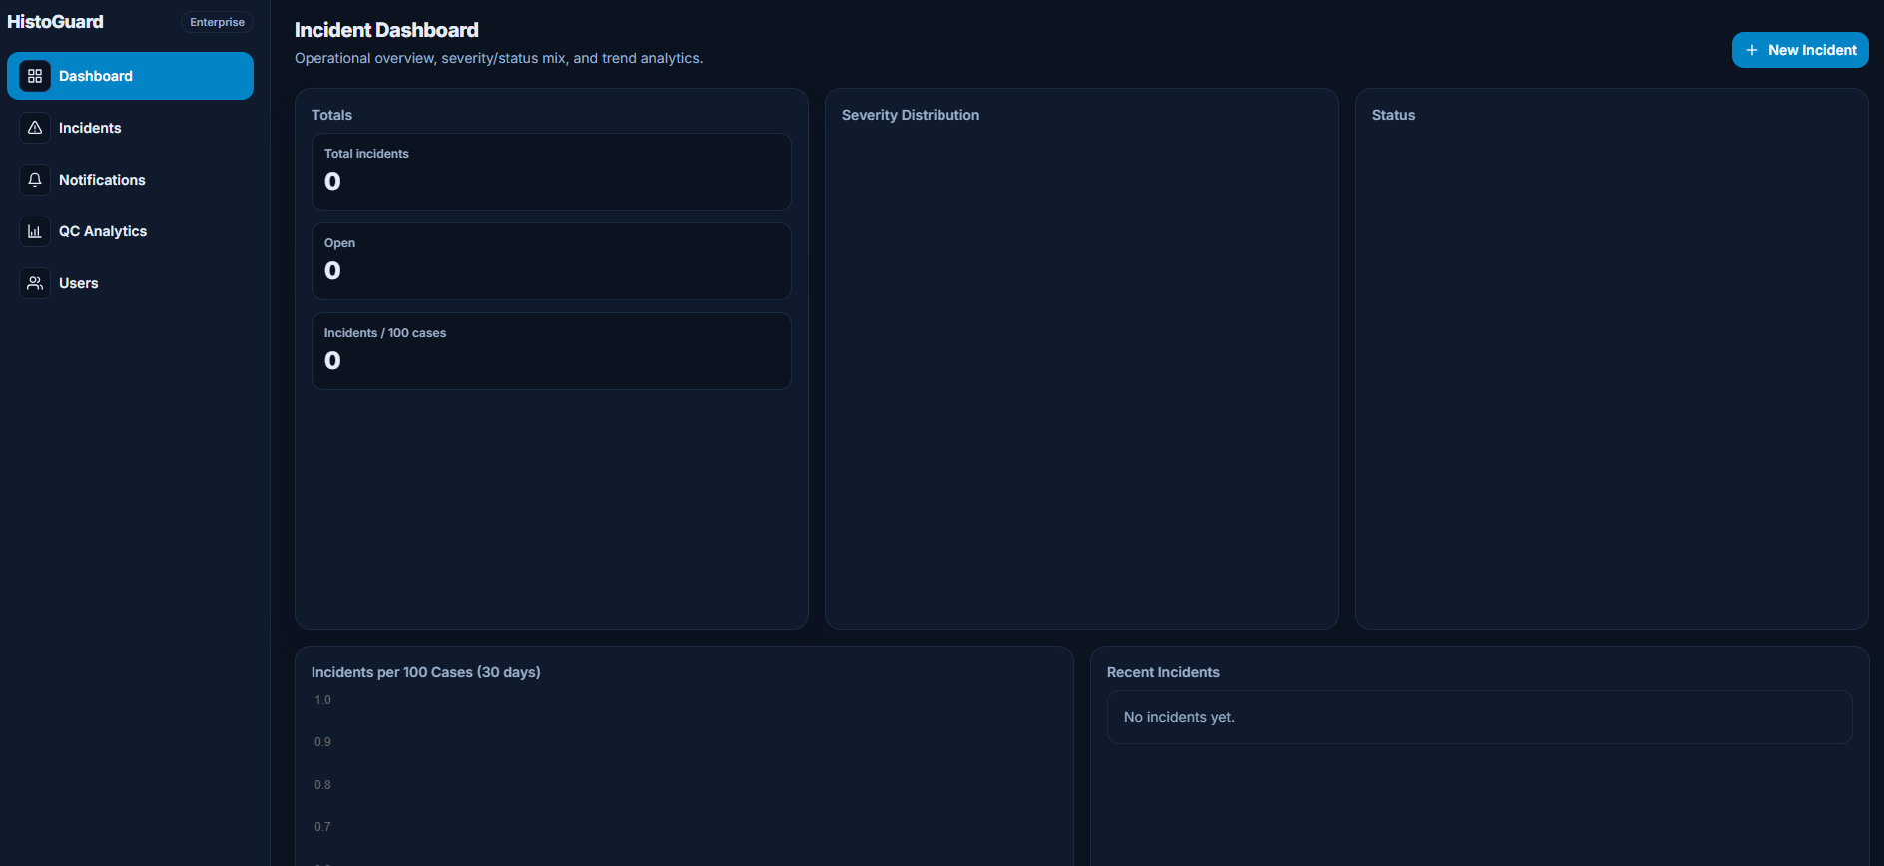
Task: Click the Severity Distribution panel heading
Action: point(911,115)
